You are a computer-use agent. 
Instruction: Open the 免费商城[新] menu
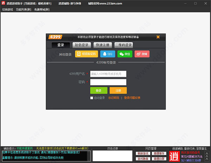(x=42, y=10)
